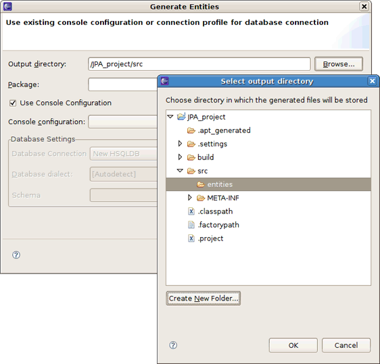380x364 pixels.
Task: Click the .apt_generated folder icon
Action: pos(191,131)
